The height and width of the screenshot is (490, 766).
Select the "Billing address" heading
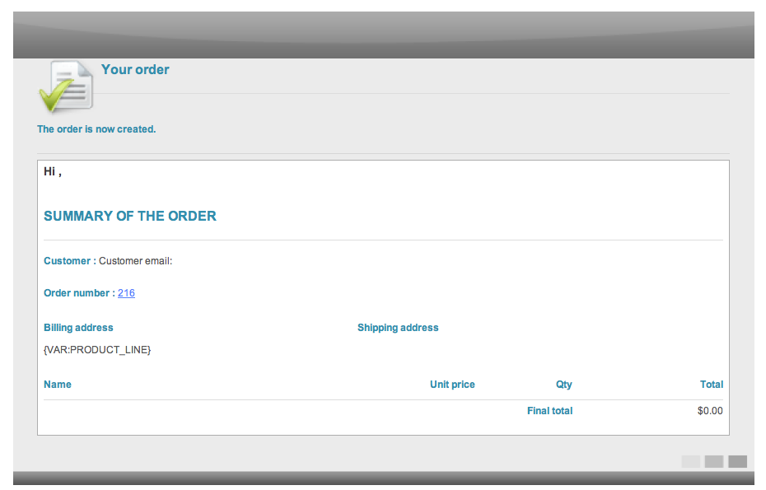(78, 328)
